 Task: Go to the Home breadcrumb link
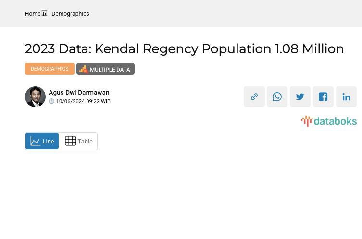tap(33, 14)
